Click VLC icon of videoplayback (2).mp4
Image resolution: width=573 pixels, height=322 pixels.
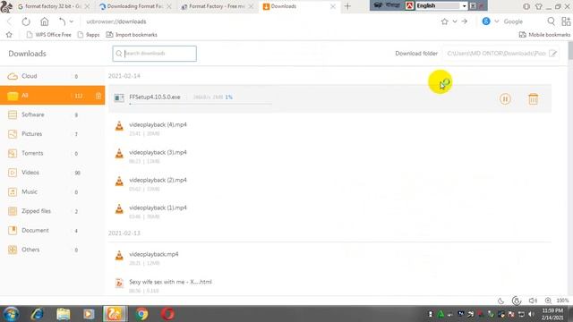tap(119, 182)
